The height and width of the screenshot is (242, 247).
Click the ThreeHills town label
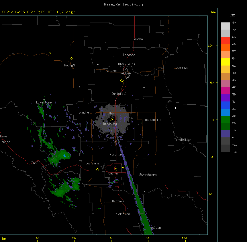[153, 120]
